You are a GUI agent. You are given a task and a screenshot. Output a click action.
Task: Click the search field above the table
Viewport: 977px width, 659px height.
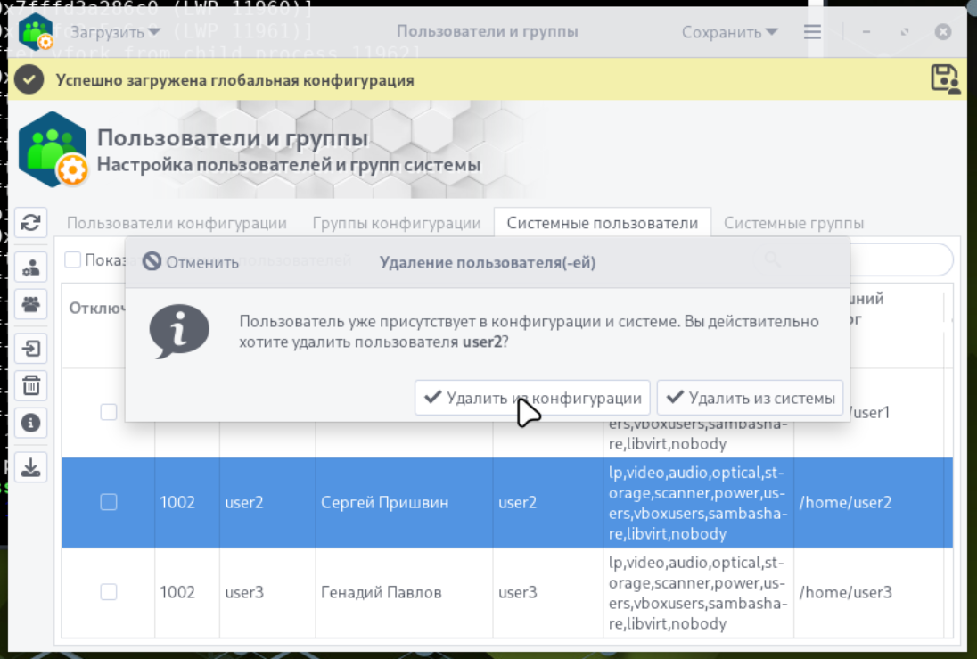coord(900,259)
